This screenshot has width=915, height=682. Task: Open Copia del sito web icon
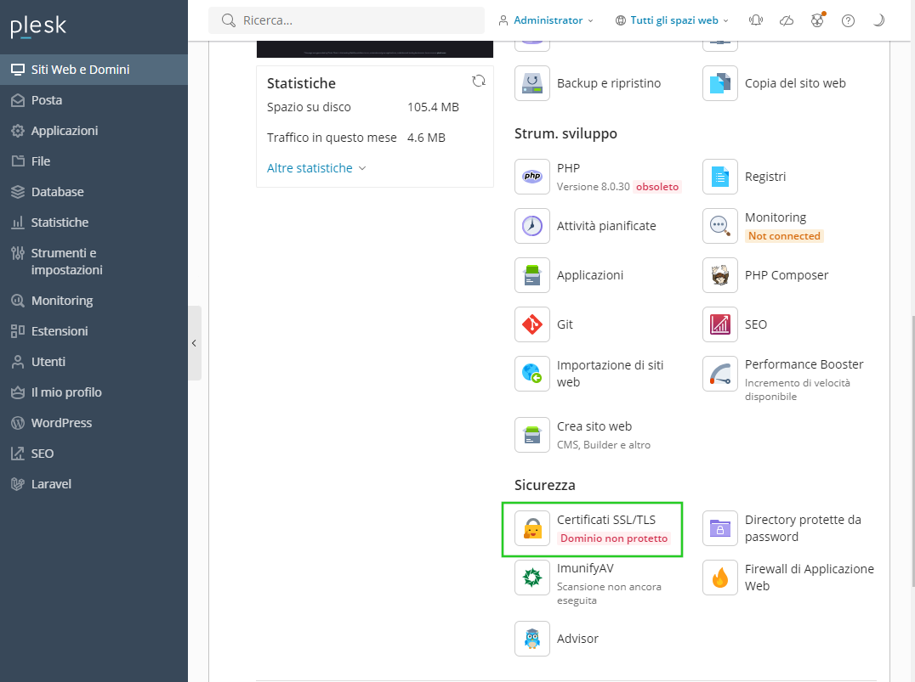[x=720, y=83]
